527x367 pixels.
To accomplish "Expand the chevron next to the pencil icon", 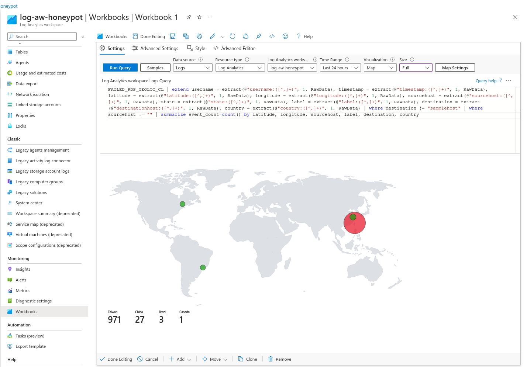I will pyautogui.click(x=223, y=37).
